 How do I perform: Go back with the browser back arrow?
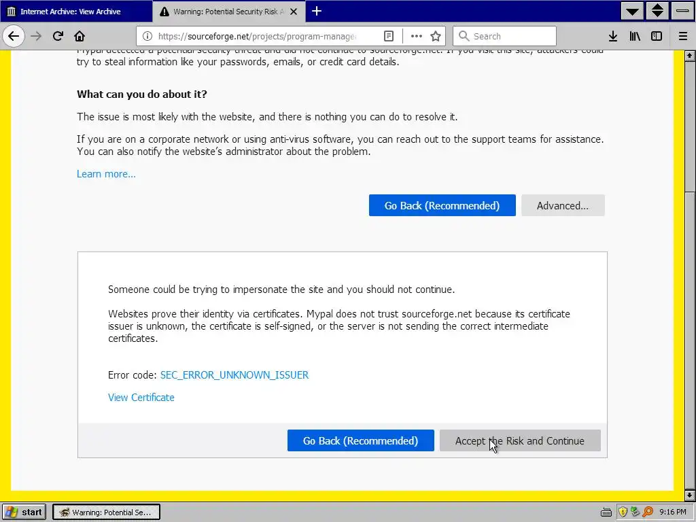tap(14, 36)
